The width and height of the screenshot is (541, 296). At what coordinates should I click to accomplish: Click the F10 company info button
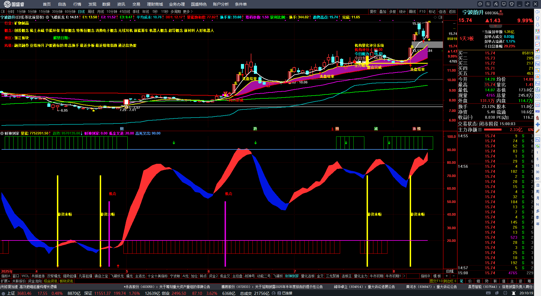pos(422,12)
